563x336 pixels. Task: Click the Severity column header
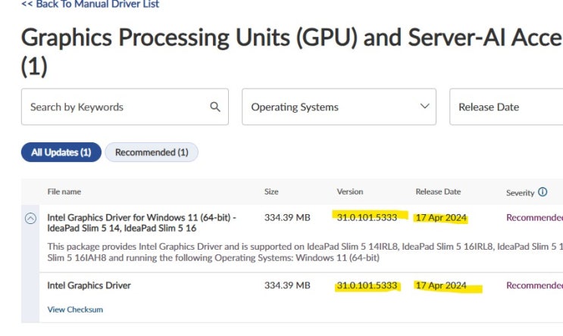click(520, 192)
